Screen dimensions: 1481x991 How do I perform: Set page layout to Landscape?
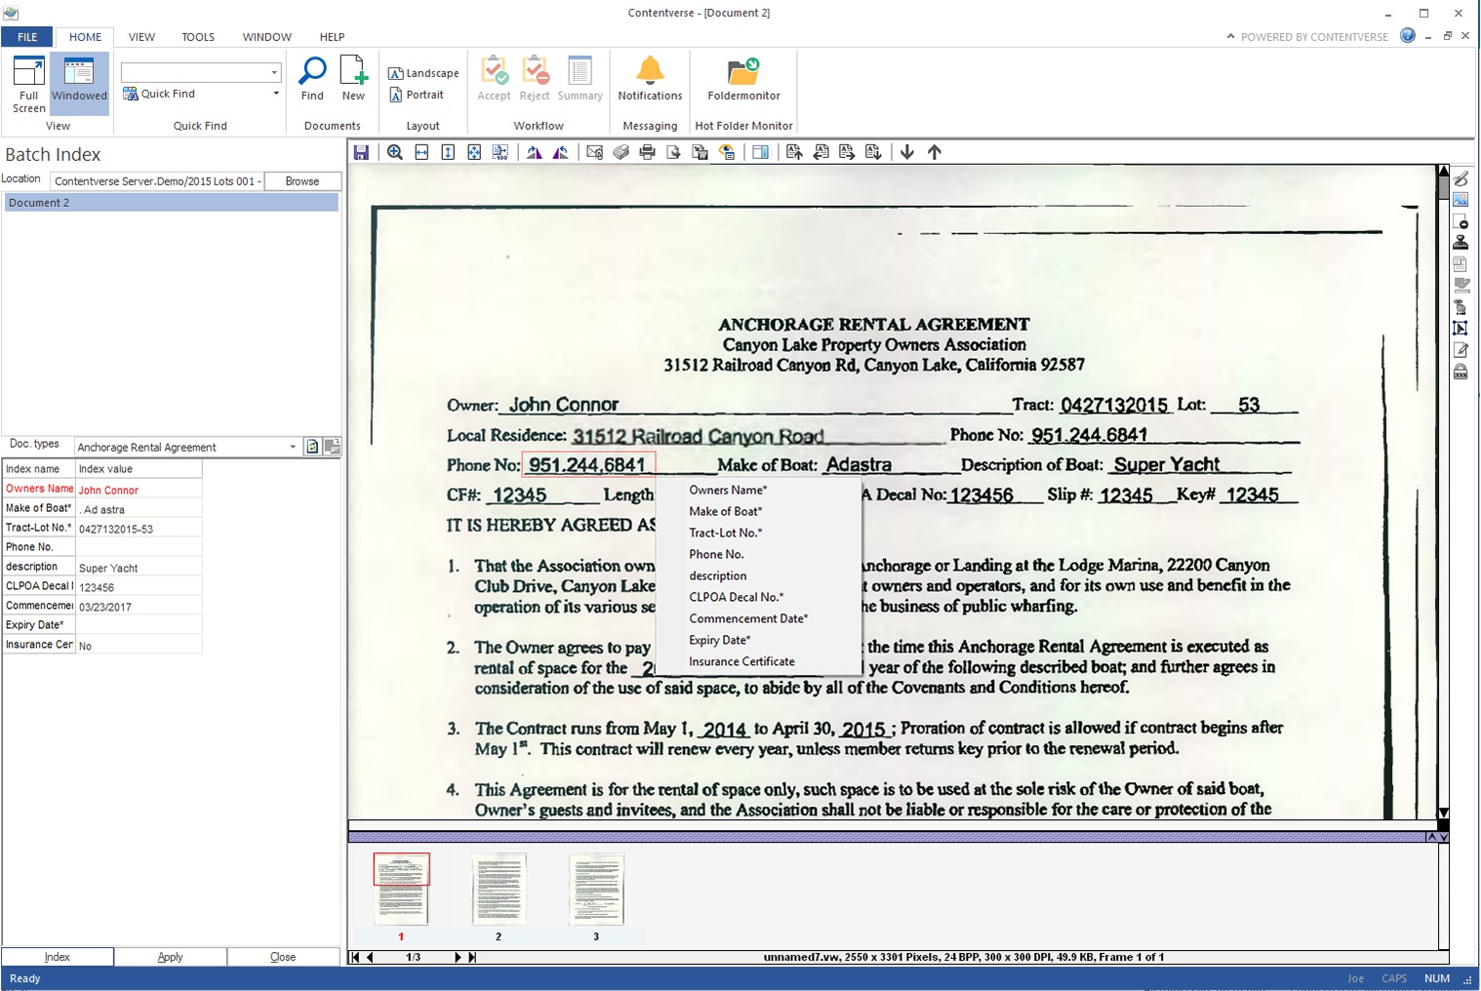(423, 73)
